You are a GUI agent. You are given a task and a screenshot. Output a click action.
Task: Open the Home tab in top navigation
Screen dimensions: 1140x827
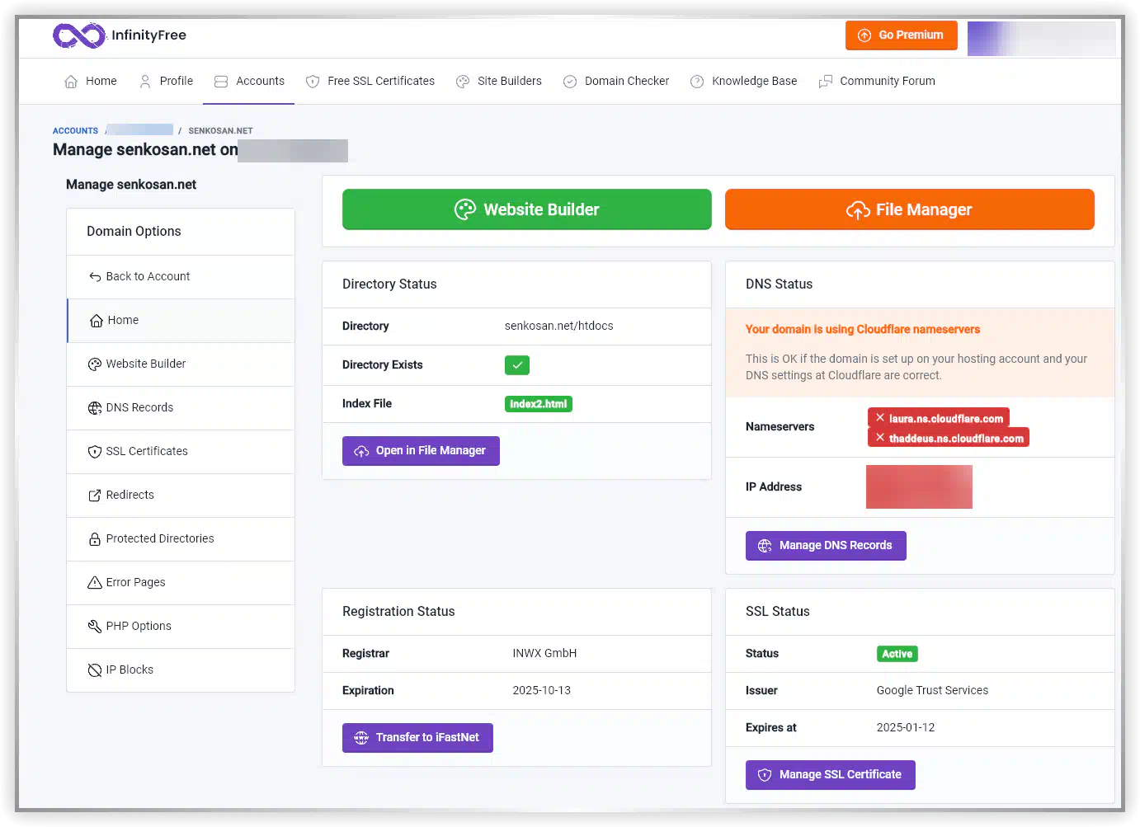[x=91, y=81]
